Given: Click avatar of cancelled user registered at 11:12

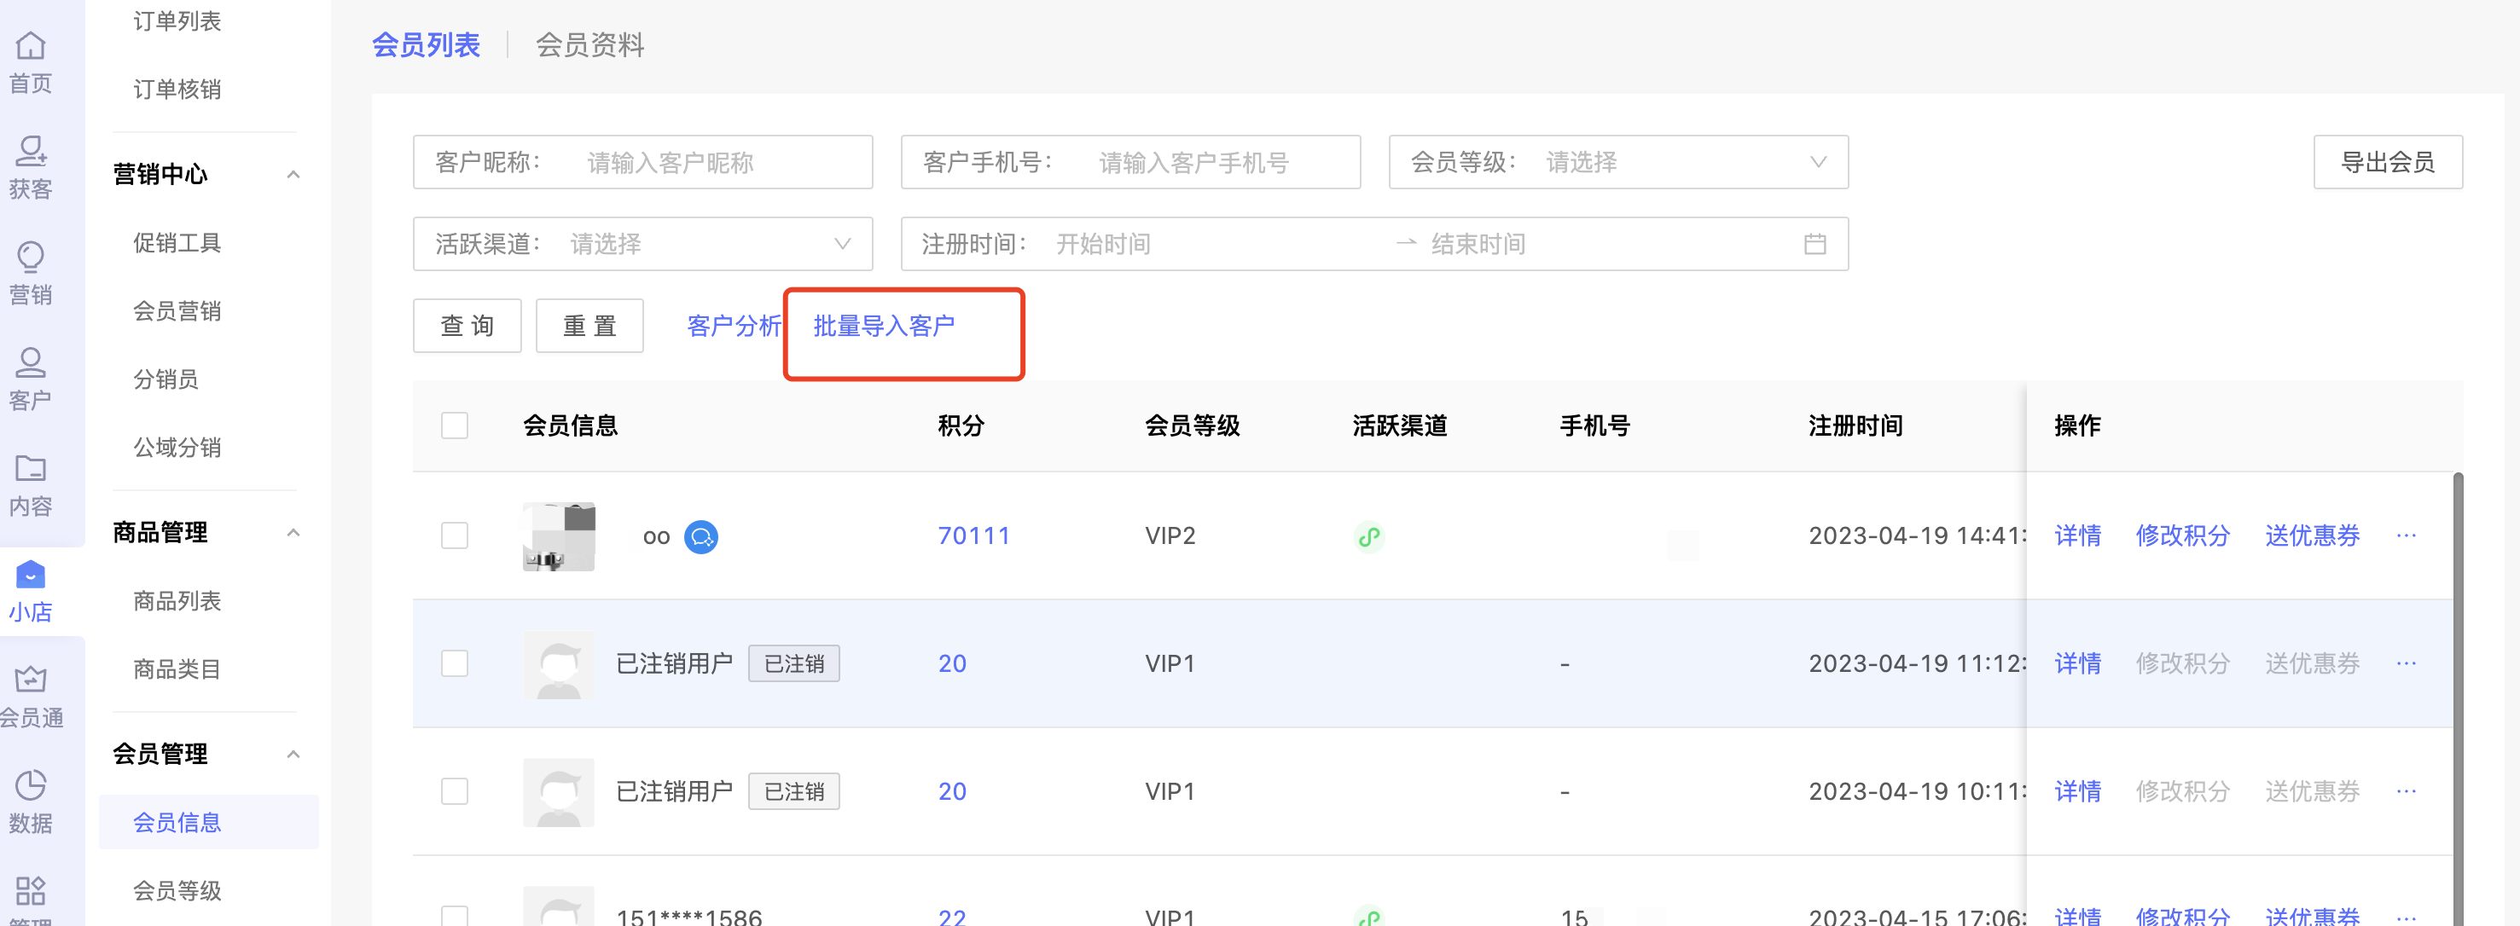Looking at the screenshot, I should pyautogui.click(x=559, y=664).
